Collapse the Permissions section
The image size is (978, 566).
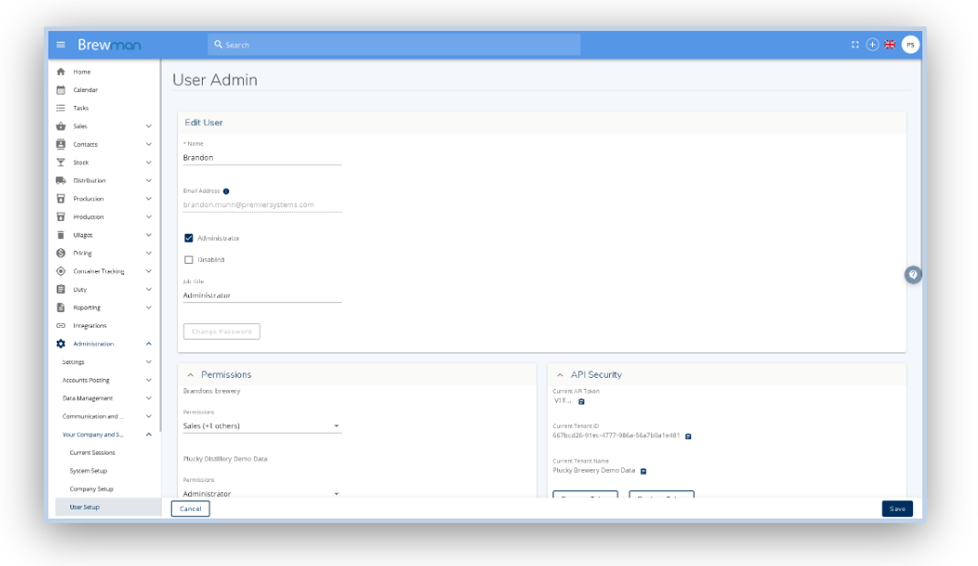click(191, 374)
